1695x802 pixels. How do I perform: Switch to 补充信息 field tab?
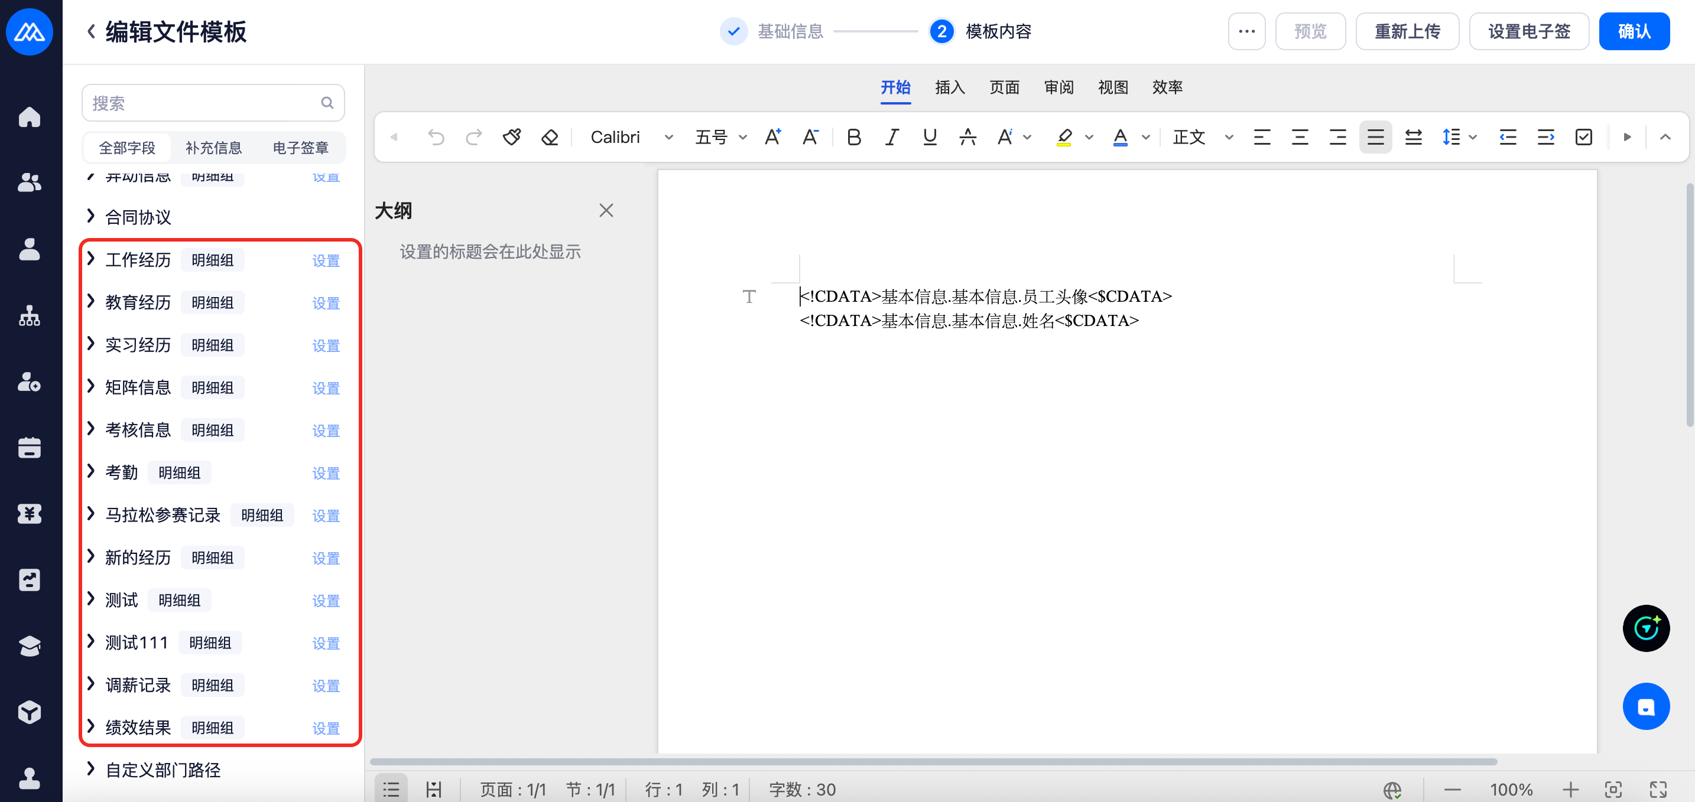point(214,148)
